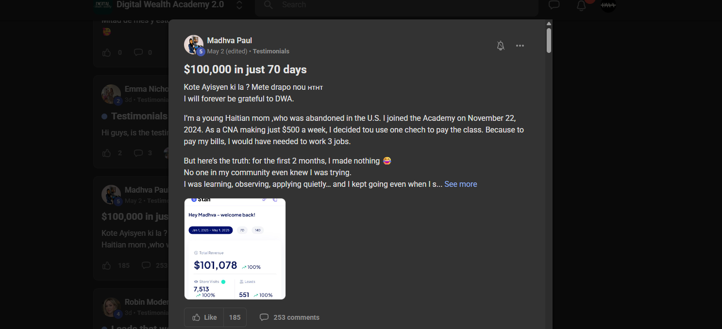Like the background post with 2 likes
This screenshot has height=329, width=722.
point(107,153)
